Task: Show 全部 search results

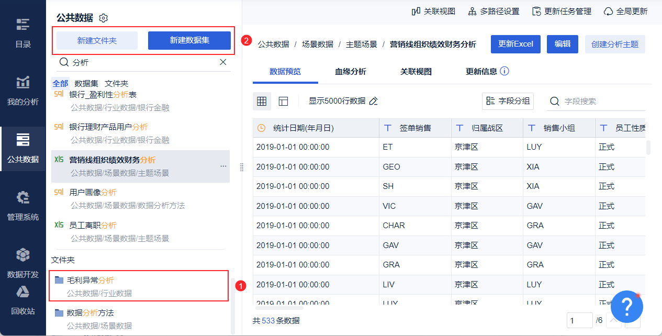Action: [x=60, y=83]
